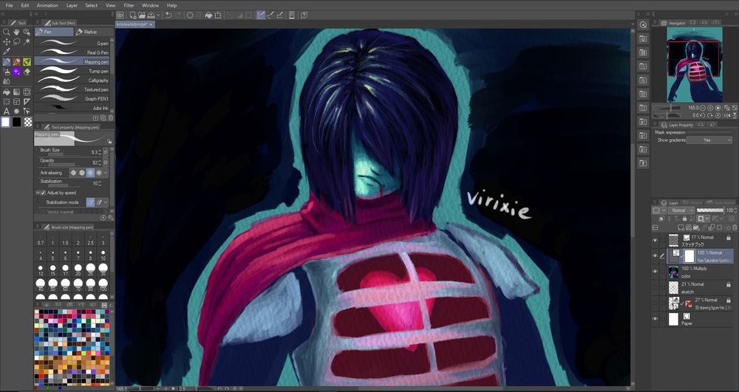Show the 3D drawing figure layer
739x392 pixels.
pyautogui.click(x=655, y=303)
